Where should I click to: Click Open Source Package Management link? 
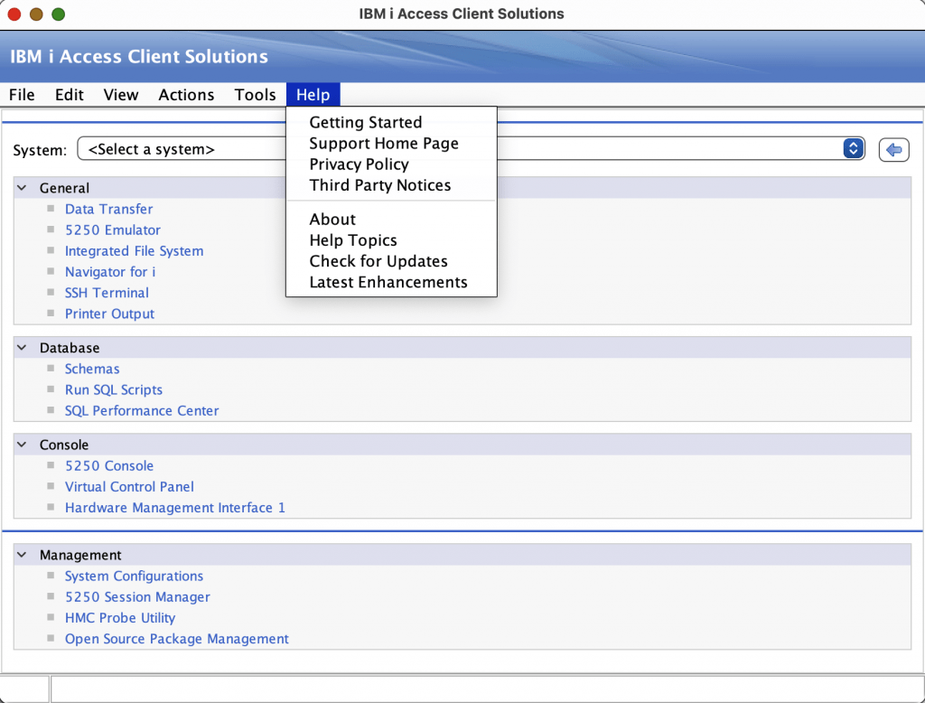pyautogui.click(x=176, y=639)
